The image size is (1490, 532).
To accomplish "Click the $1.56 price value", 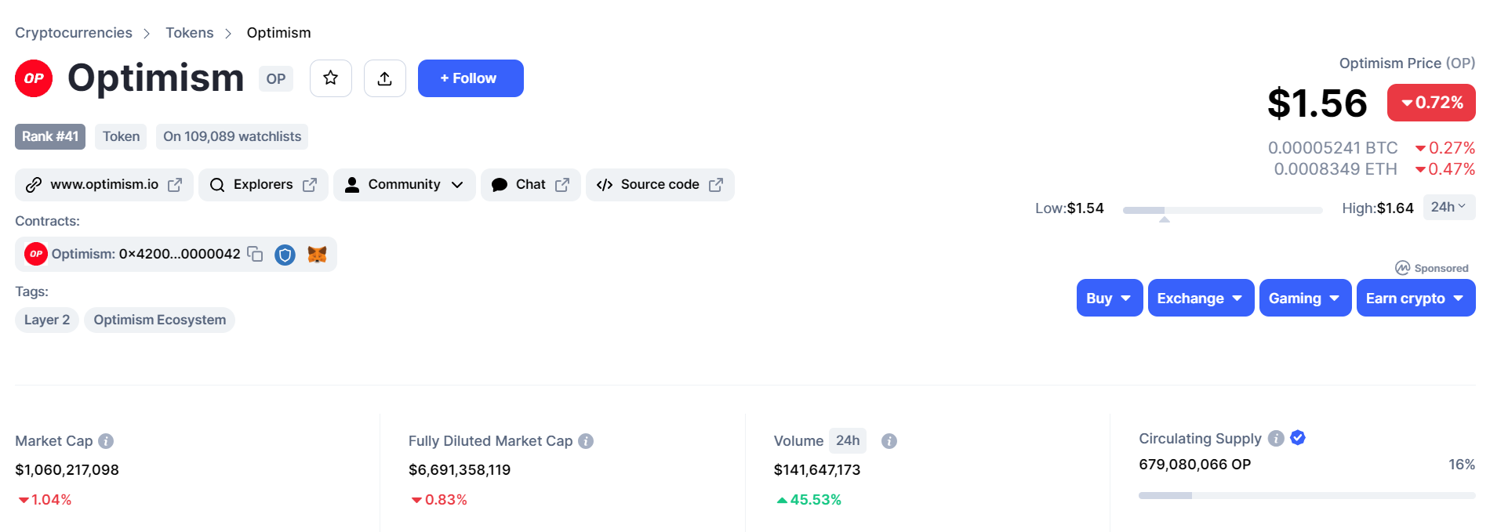I will [1317, 103].
